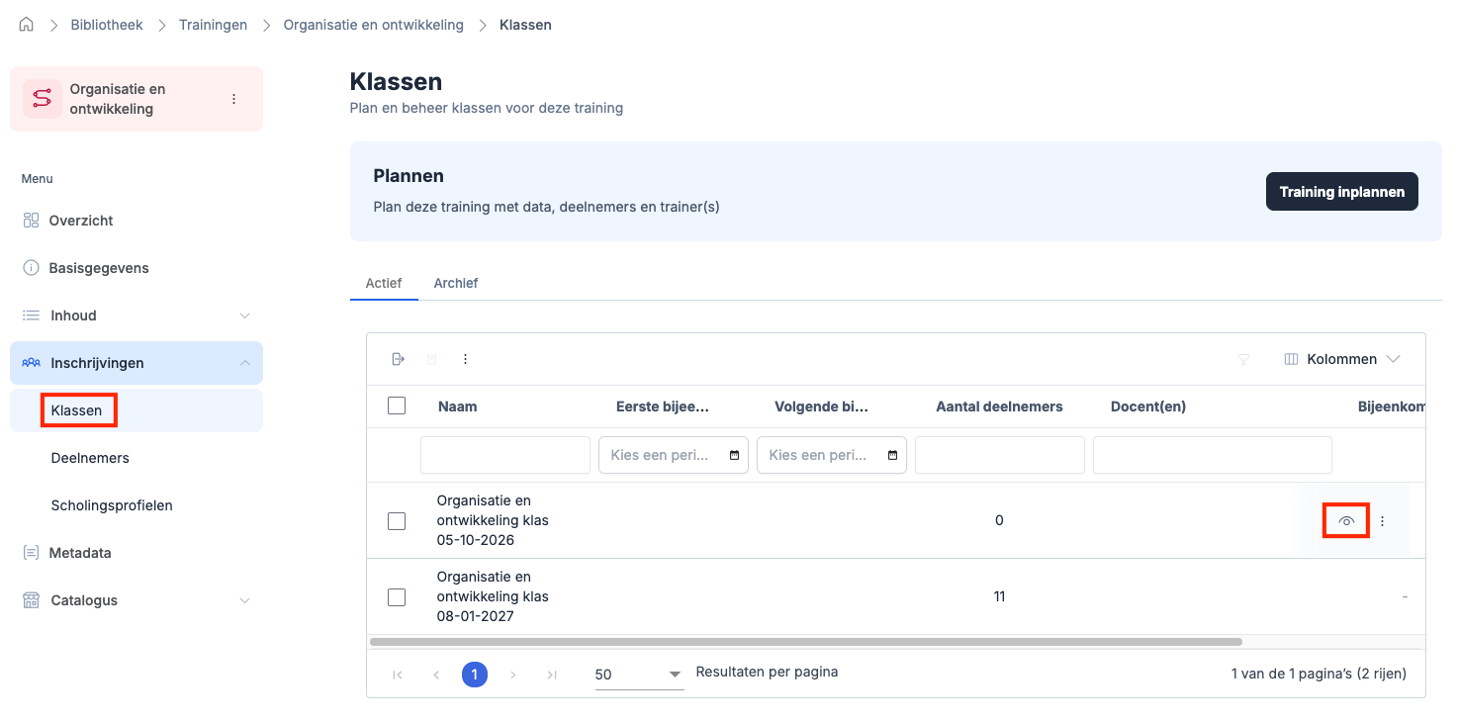
Task: Open Overzicht from the sidebar menu
Action: [x=81, y=221]
